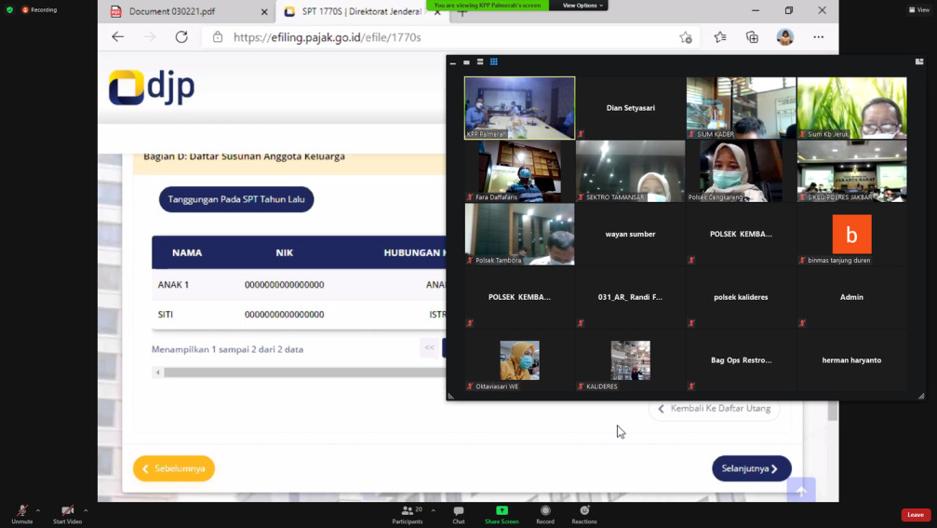Refresh the efiling page

click(181, 37)
